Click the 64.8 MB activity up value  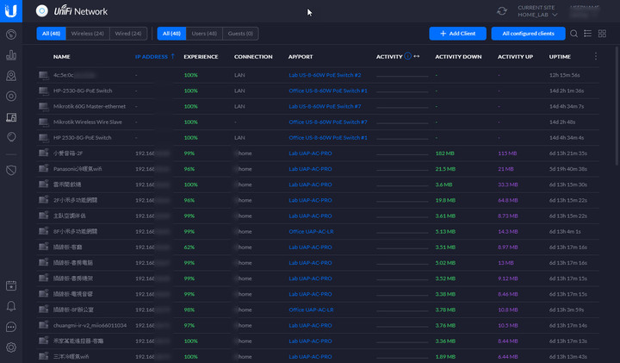pos(508,200)
